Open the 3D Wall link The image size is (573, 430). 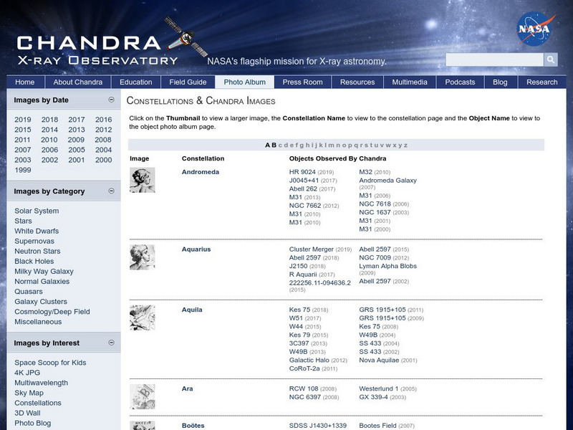27,413
